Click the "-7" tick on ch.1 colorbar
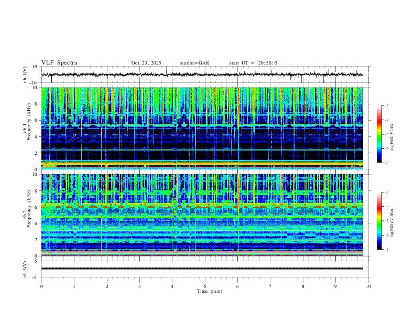Viewport: 415px width, 321px height. tap(387, 163)
